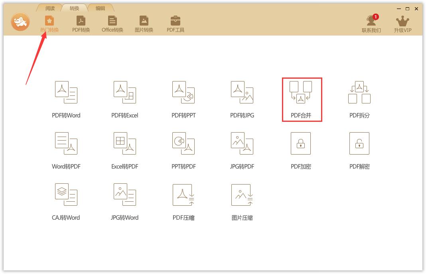Start a Word转PDF conversion

click(66, 151)
